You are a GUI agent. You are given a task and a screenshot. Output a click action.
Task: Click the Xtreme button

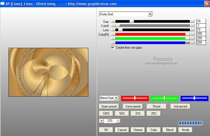pyautogui.click(x=138, y=130)
